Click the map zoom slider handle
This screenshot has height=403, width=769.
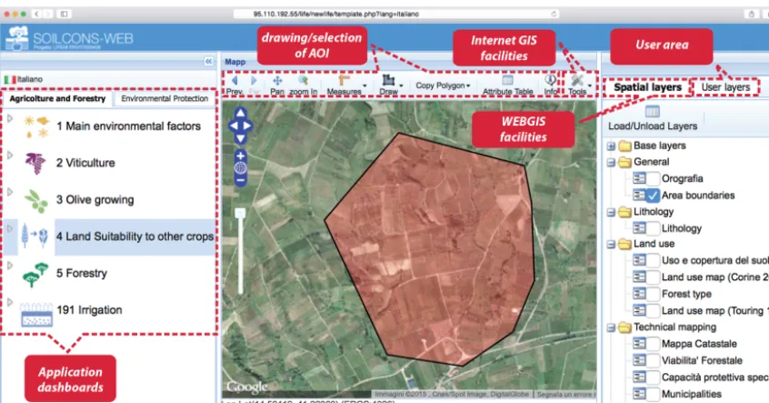[240, 213]
